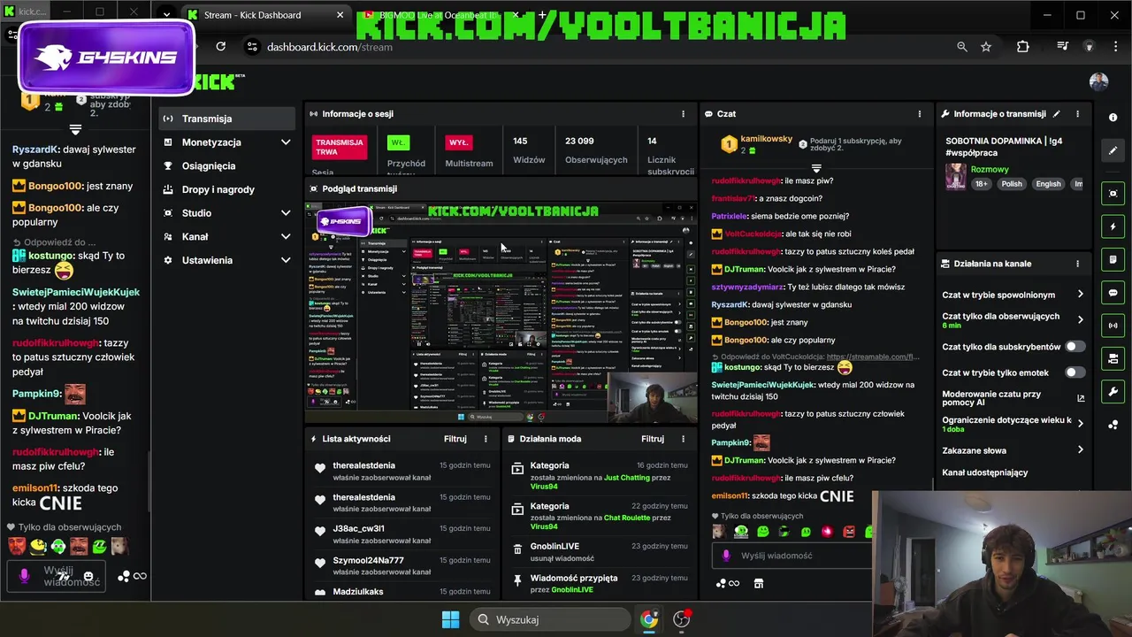The height and width of the screenshot is (637, 1132).
Task: Open a new browser tab
Action: pyautogui.click(x=542, y=15)
